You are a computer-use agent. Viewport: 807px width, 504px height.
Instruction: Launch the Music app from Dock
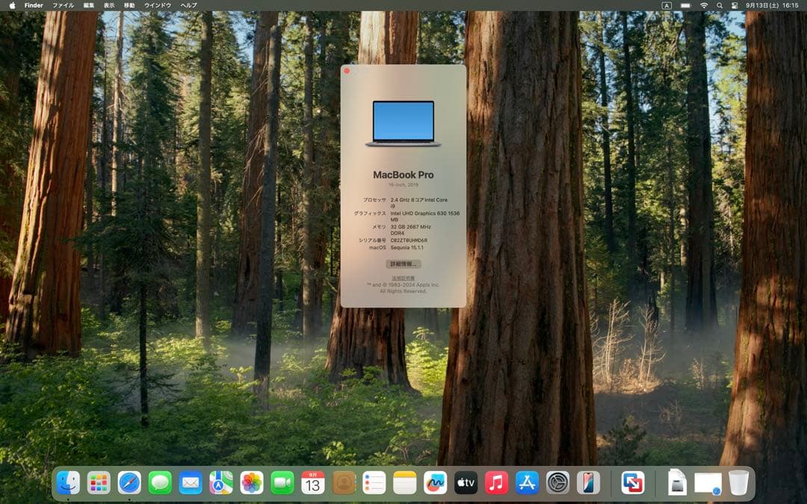pos(496,483)
